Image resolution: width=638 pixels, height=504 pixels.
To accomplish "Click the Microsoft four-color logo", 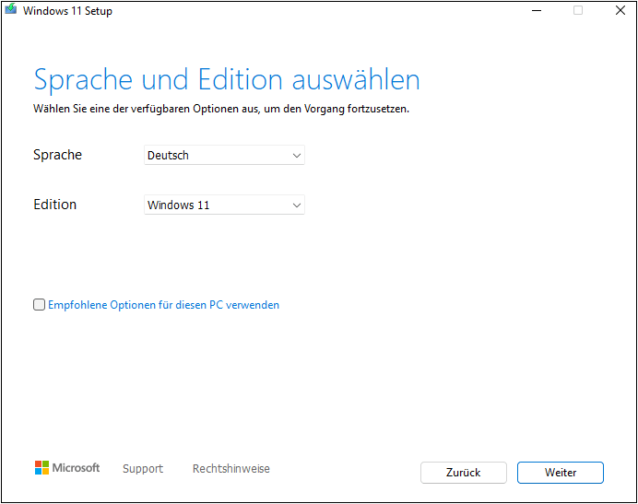I will pos(41,468).
